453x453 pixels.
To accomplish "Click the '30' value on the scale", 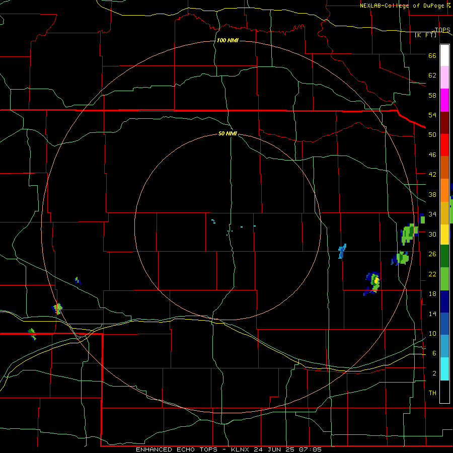I will [x=432, y=234].
